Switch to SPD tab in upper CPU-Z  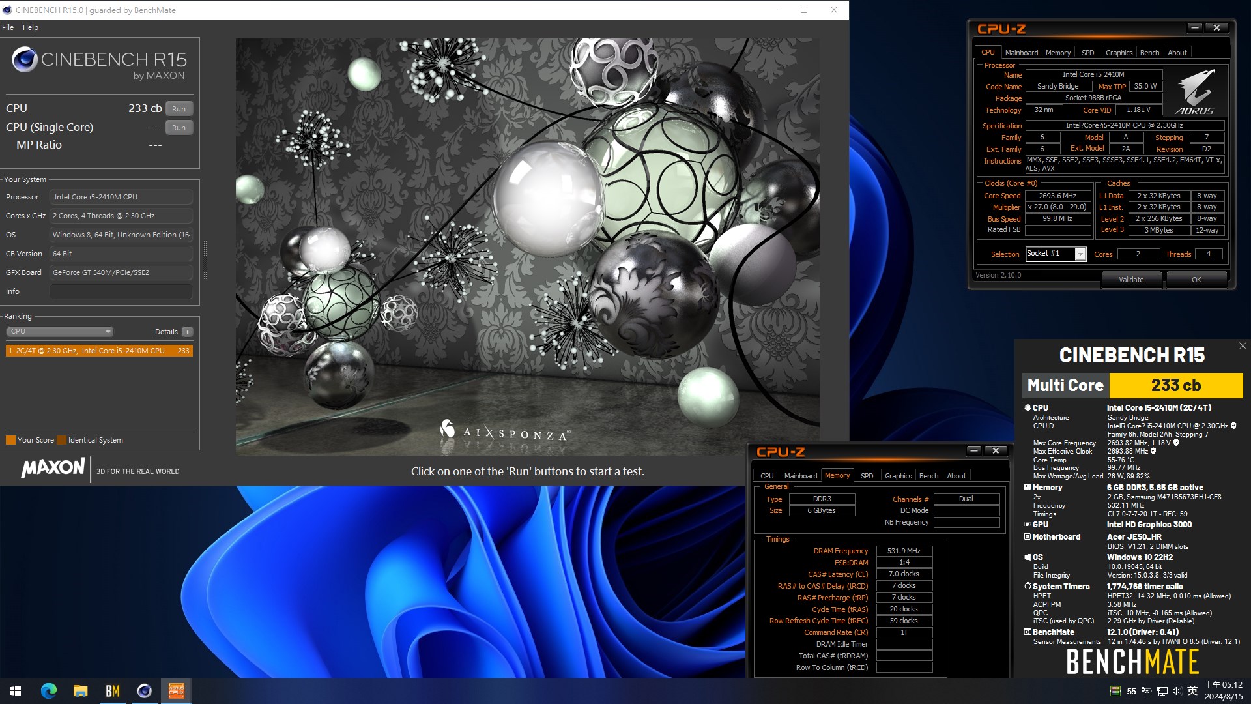[1087, 53]
